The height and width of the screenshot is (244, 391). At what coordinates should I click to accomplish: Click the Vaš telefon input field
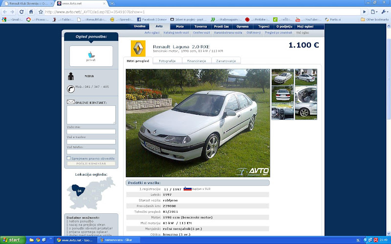(x=91, y=151)
